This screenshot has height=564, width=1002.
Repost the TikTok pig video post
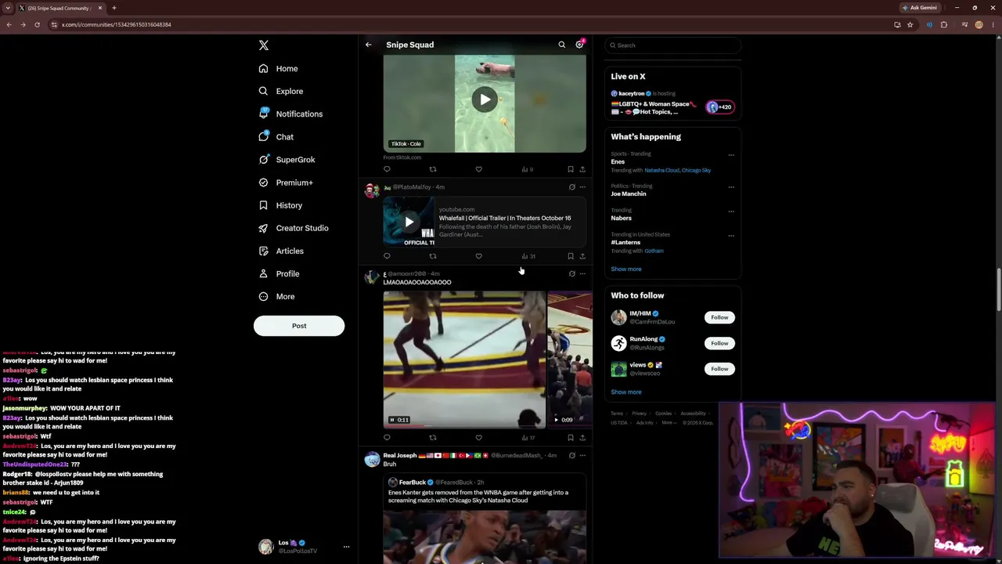(432, 169)
